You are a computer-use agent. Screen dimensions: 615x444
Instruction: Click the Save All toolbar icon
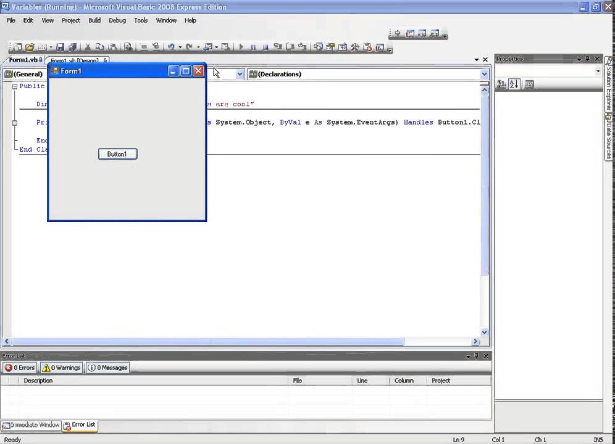[x=72, y=47]
